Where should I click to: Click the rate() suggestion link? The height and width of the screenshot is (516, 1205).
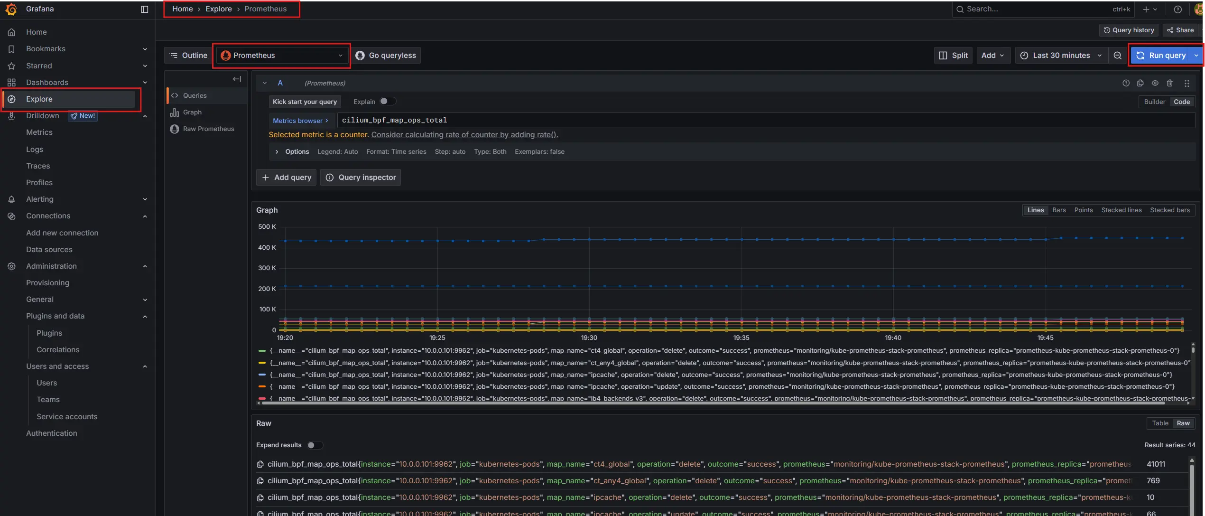[x=464, y=135]
